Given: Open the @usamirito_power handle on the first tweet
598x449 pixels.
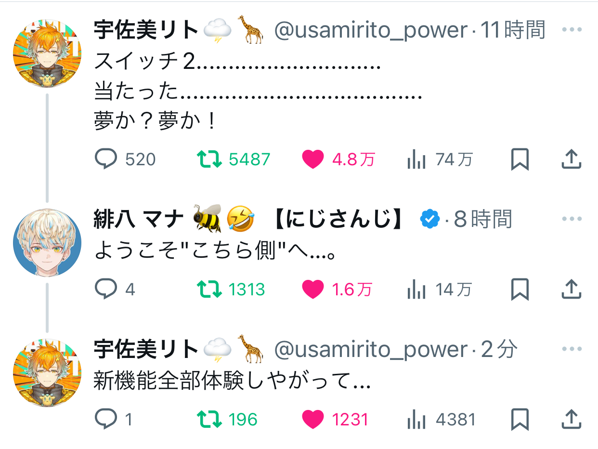Looking at the screenshot, I should pyautogui.click(x=371, y=31).
